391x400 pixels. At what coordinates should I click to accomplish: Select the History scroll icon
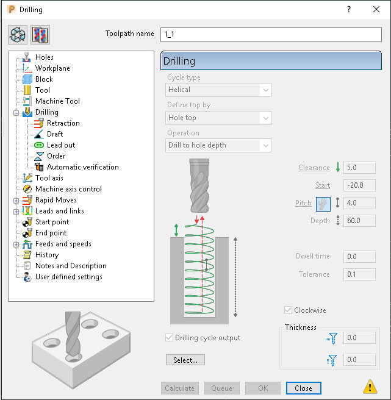point(27,255)
